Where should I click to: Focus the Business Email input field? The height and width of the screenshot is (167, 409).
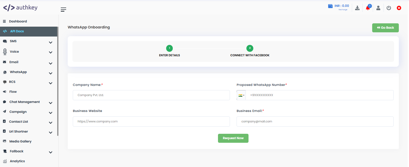click(x=315, y=122)
